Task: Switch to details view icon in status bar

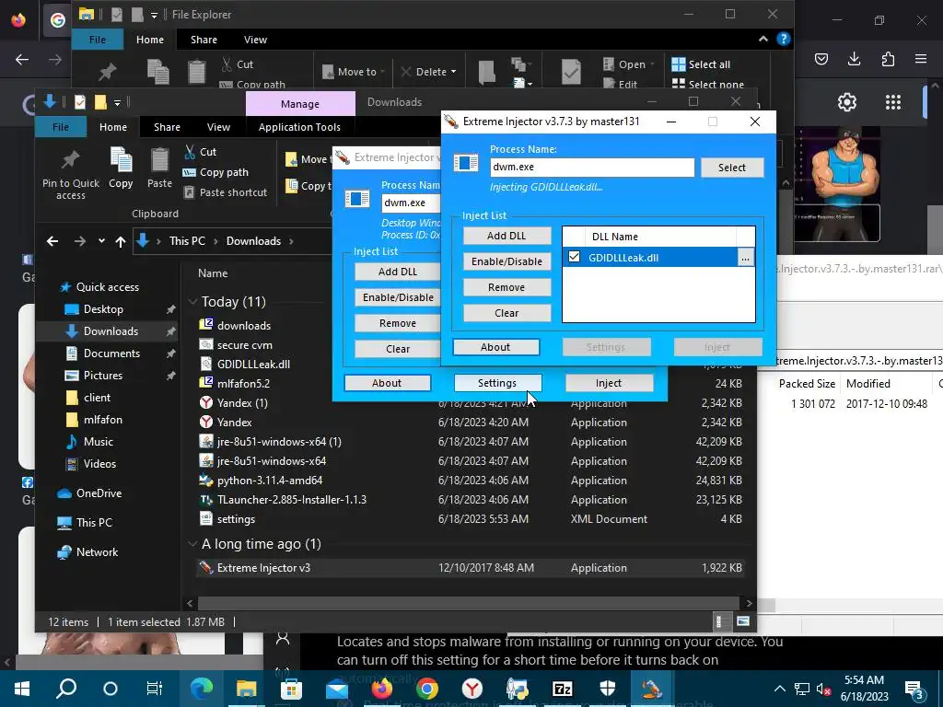Action: (718, 621)
